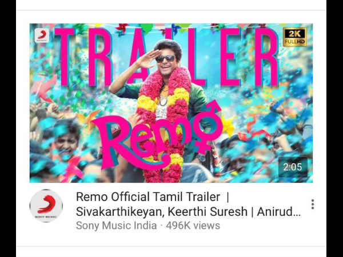The image size is (343, 257).
Task: Click the colorful bunting above TRAILER text
Action: click(170, 29)
